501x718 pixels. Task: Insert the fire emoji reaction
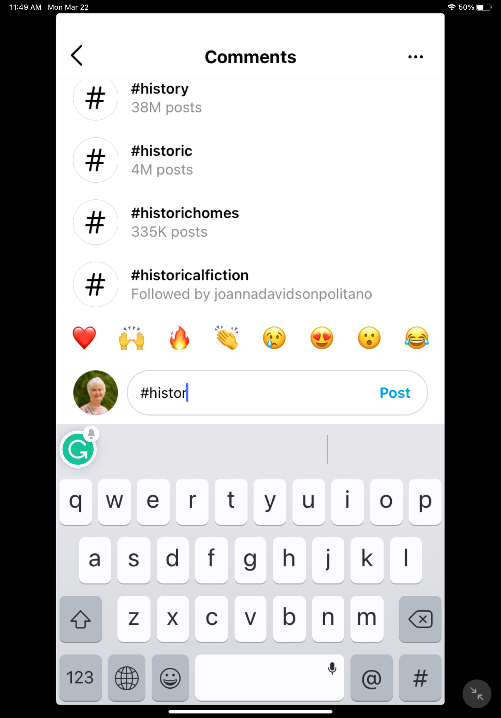179,338
